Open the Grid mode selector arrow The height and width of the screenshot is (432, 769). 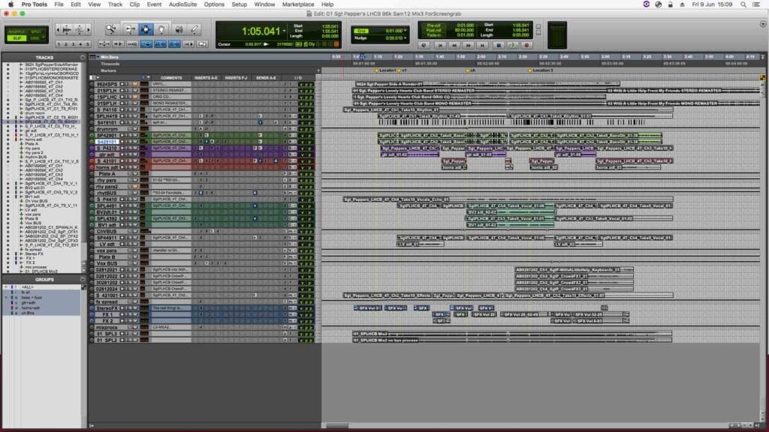(x=42, y=38)
